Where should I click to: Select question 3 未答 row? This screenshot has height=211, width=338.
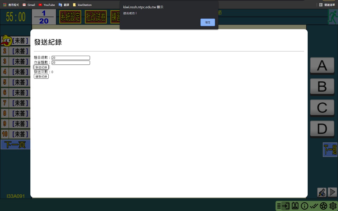pyautogui.click(x=16, y=61)
